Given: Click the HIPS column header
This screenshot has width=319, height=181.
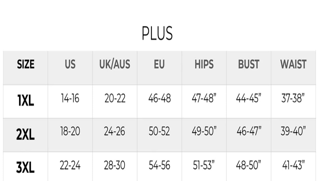Looking at the screenshot, I should click(204, 65).
